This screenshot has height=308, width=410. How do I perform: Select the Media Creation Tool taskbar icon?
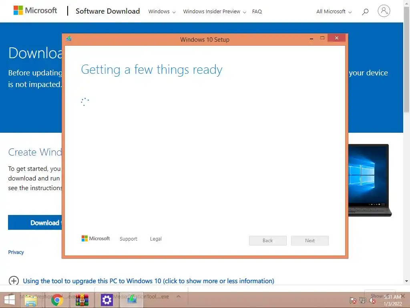pos(132,300)
